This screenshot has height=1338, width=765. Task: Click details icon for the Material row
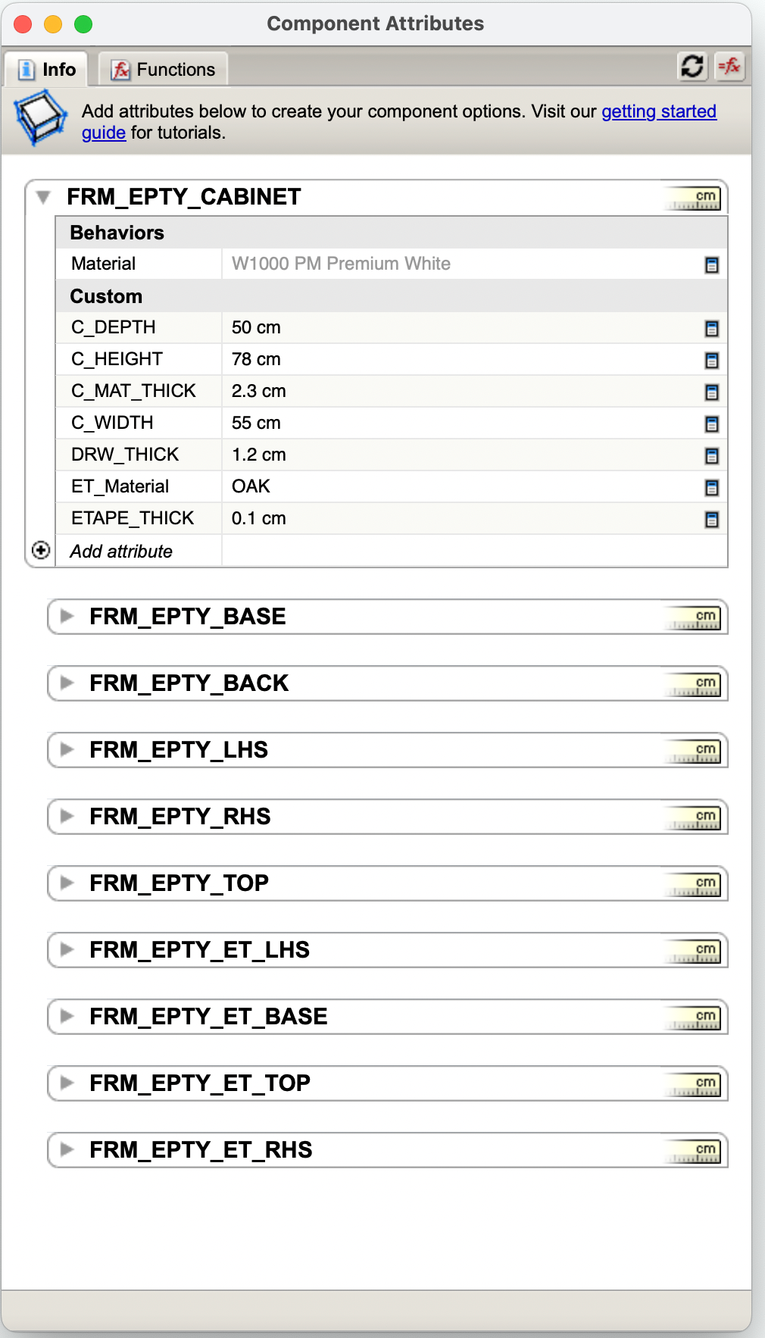tap(711, 265)
